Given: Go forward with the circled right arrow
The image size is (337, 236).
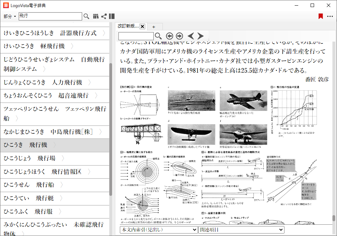Looking at the screenshot, I should pos(179,36).
